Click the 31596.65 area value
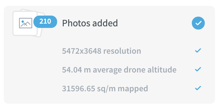 78,89
